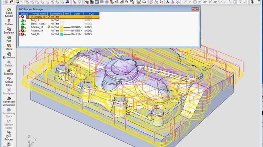Click the BALL10-H cutter cell

click(x=77, y=34)
